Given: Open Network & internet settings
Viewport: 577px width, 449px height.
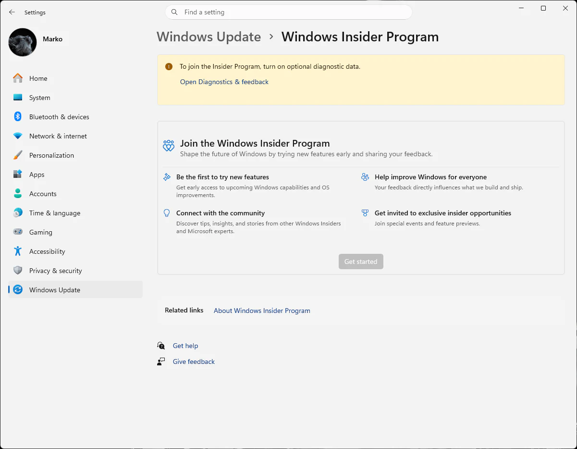Looking at the screenshot, I should pos(75,136).
